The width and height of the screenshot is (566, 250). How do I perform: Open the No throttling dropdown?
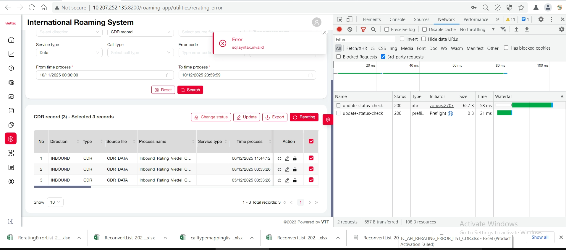click(477, 29)
